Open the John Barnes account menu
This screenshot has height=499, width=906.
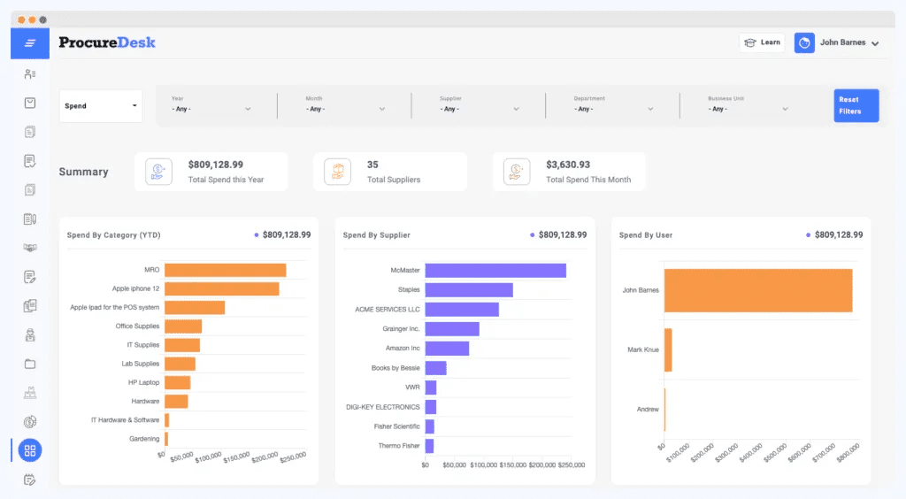coord(848,42)
